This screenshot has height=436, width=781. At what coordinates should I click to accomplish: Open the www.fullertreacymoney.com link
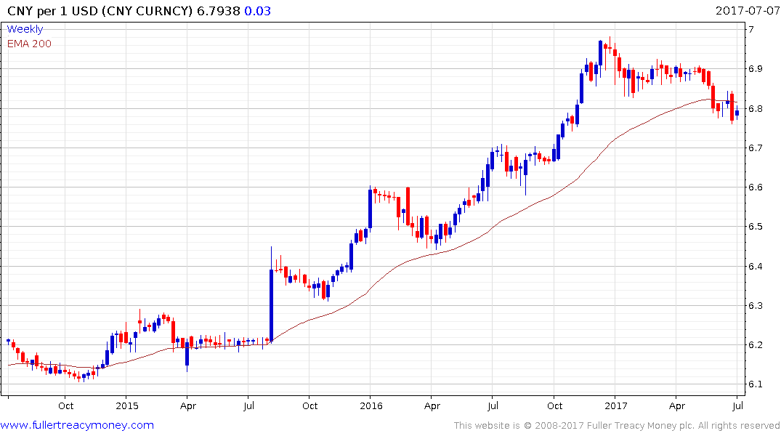click(x=77, y=425)
